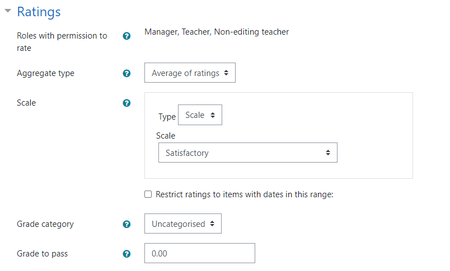The width and height of the screenshot is (450, 271).
Task: Click the Restrict ratings to items label text
Action: pos(245,194)
